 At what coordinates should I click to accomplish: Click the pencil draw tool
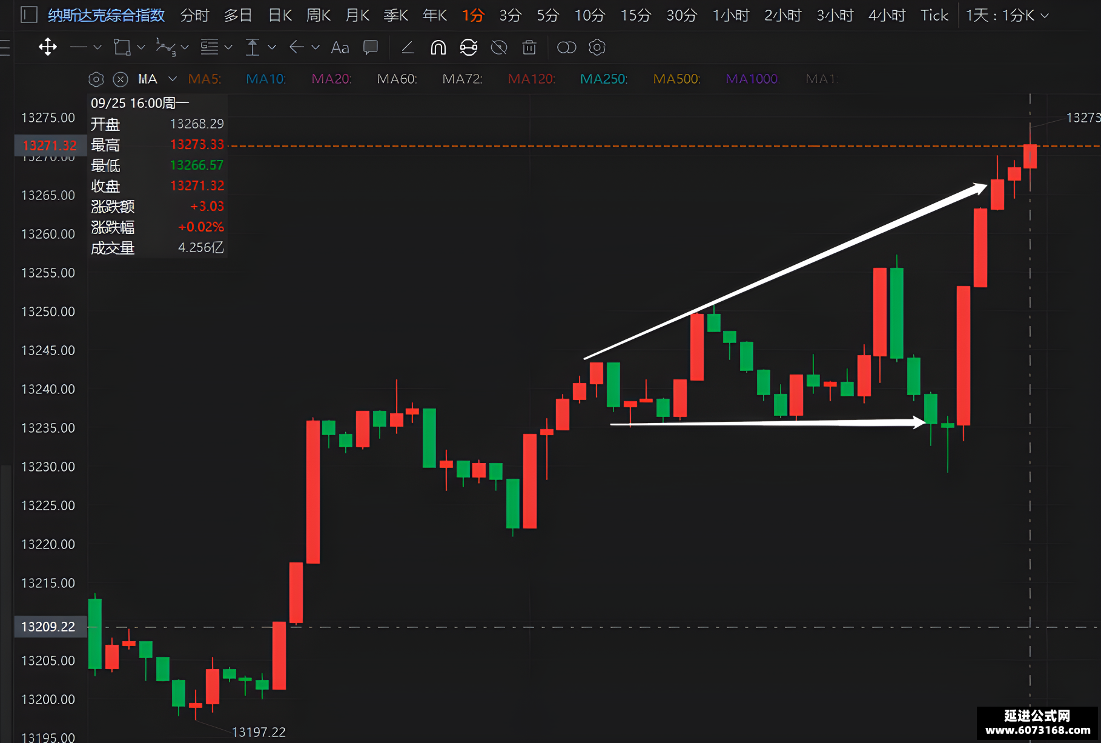point(408,47)
